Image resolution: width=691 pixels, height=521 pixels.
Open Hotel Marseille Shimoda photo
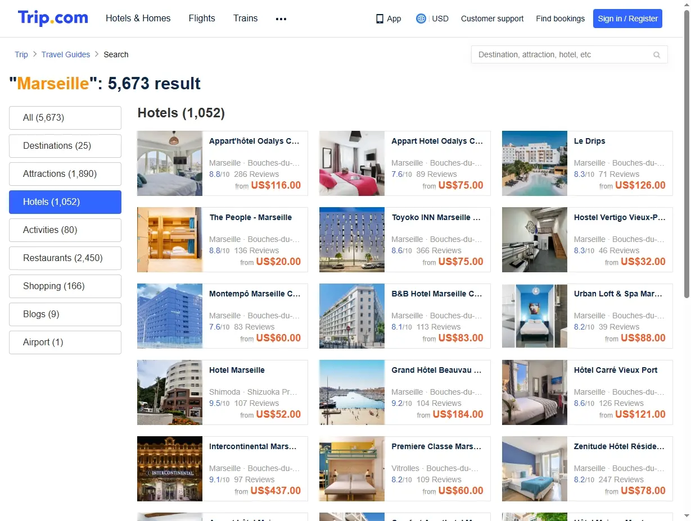pos(170,392)
